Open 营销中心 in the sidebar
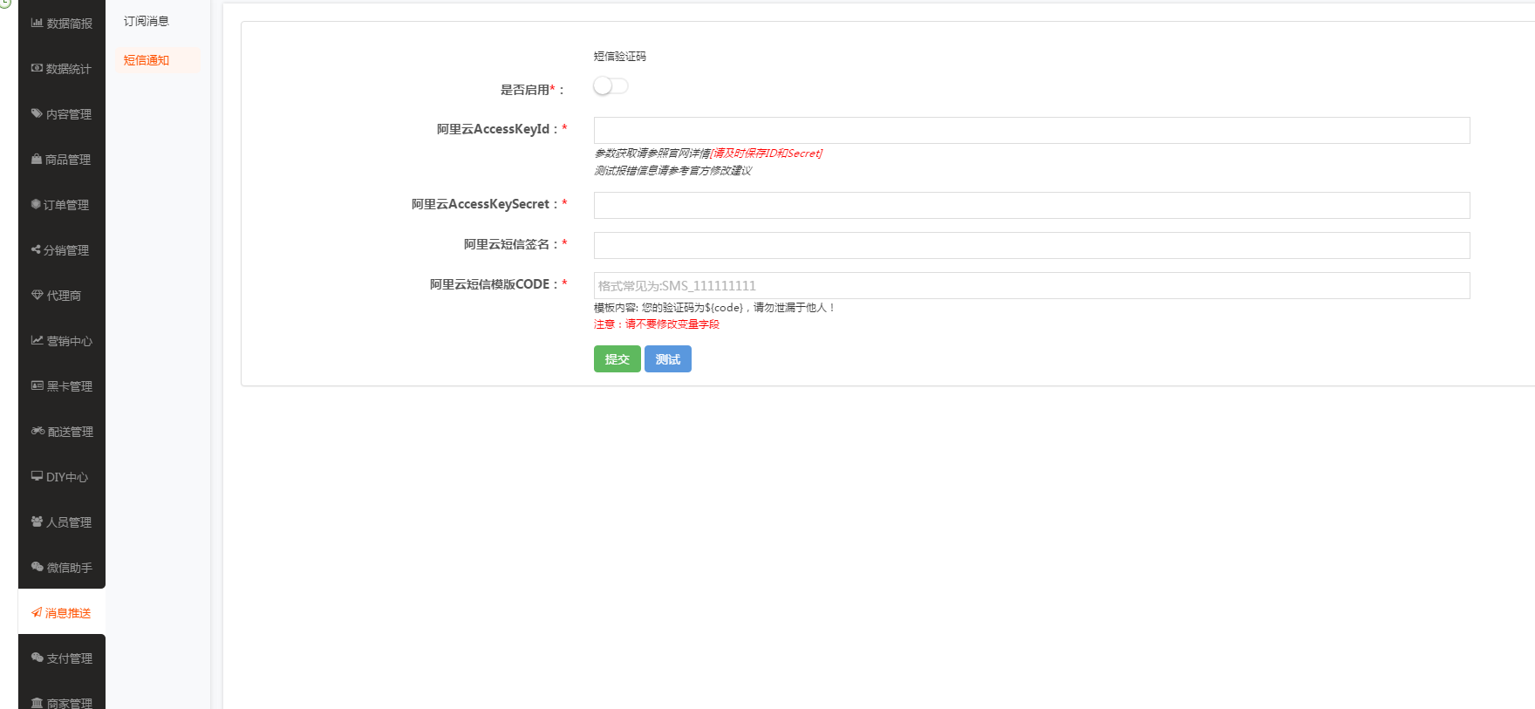The width and height of the screenshot is (1535, 709). [62, 341]
